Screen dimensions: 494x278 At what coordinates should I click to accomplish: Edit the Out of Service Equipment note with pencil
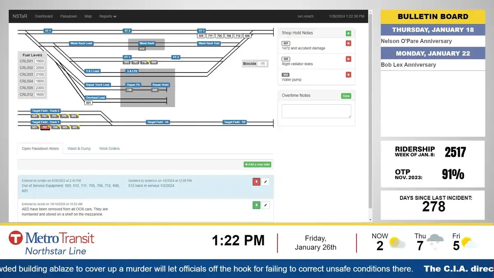(x=266, y=182)
